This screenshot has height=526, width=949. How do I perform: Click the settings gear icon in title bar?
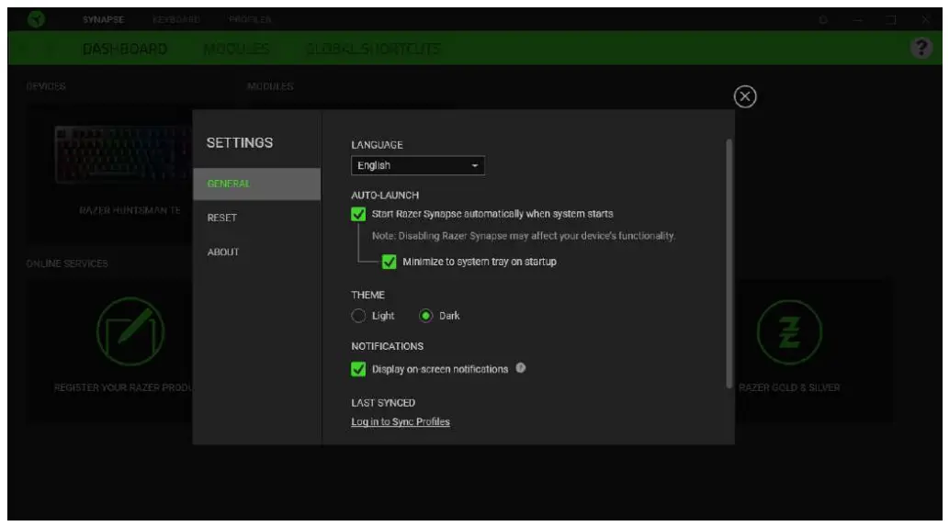tap(824, 19)
